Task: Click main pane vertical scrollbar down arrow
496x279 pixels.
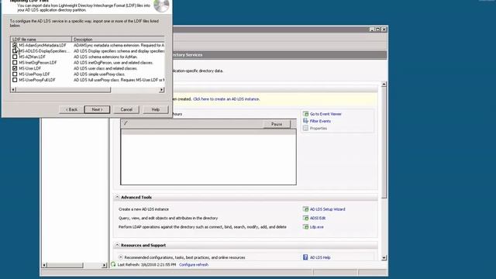Action: click(x=384, y=258)
